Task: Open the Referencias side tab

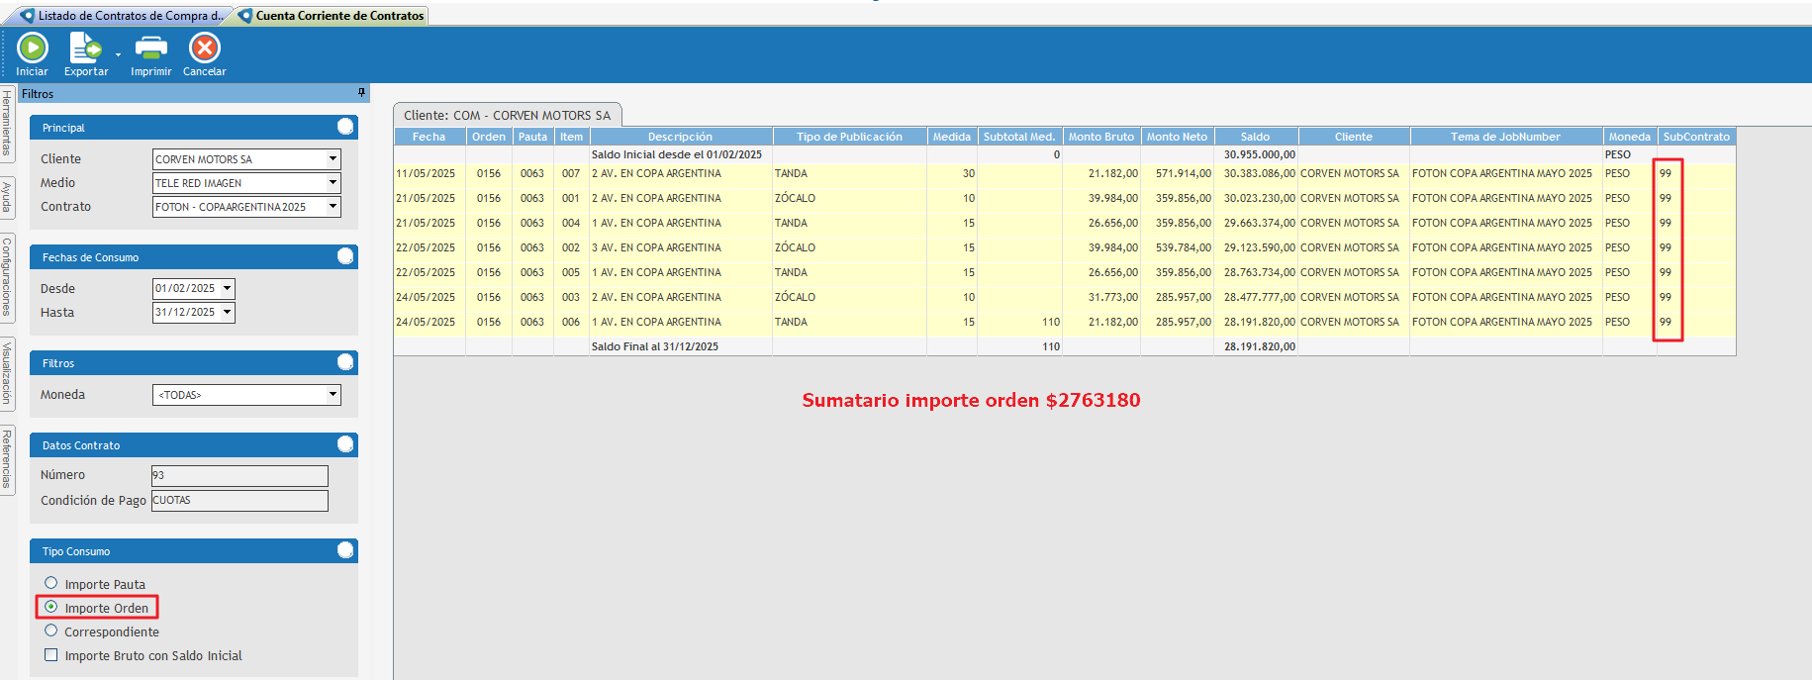Action: click(x=7, y=459)
